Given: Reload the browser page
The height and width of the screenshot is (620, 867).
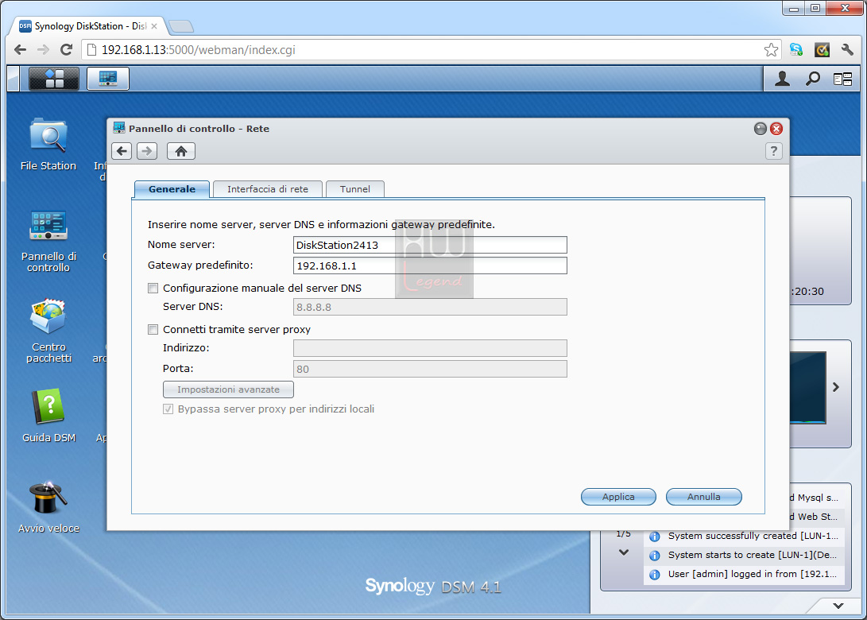Looking at the screenshot, I should point(66,50).
